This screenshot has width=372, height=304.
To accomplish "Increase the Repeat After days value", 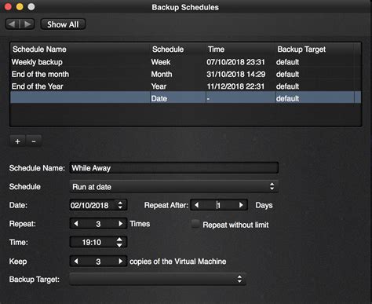I will tap(241, 205).
